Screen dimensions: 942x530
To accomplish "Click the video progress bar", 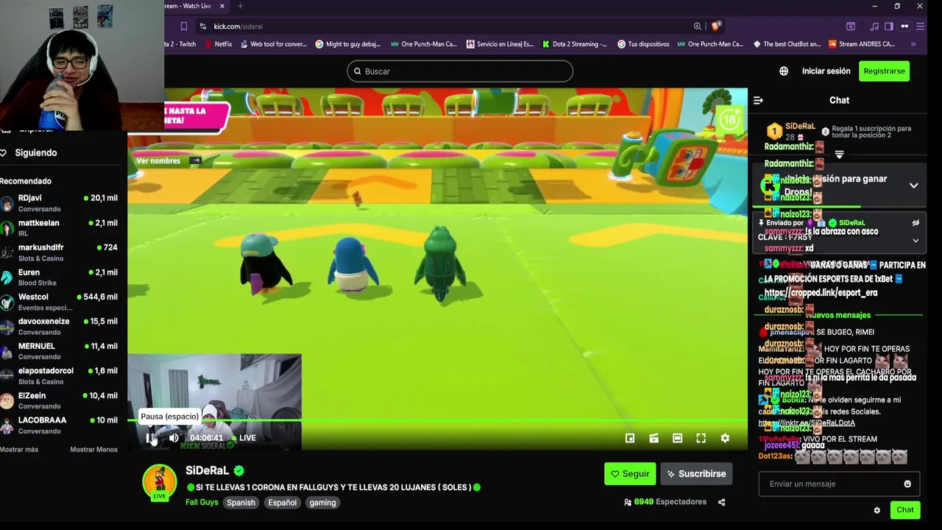I will pos(437,421).
